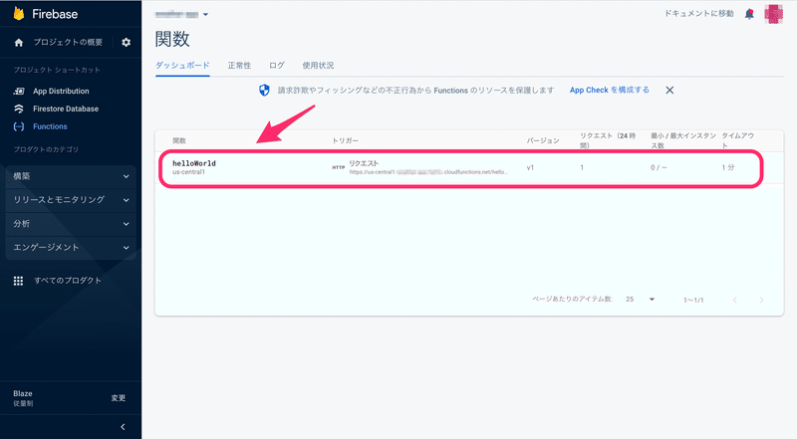Image resolution: width=797 pixels, height=439 pixels.
Task: Go to previous page of functions
Action: [735, 301]
